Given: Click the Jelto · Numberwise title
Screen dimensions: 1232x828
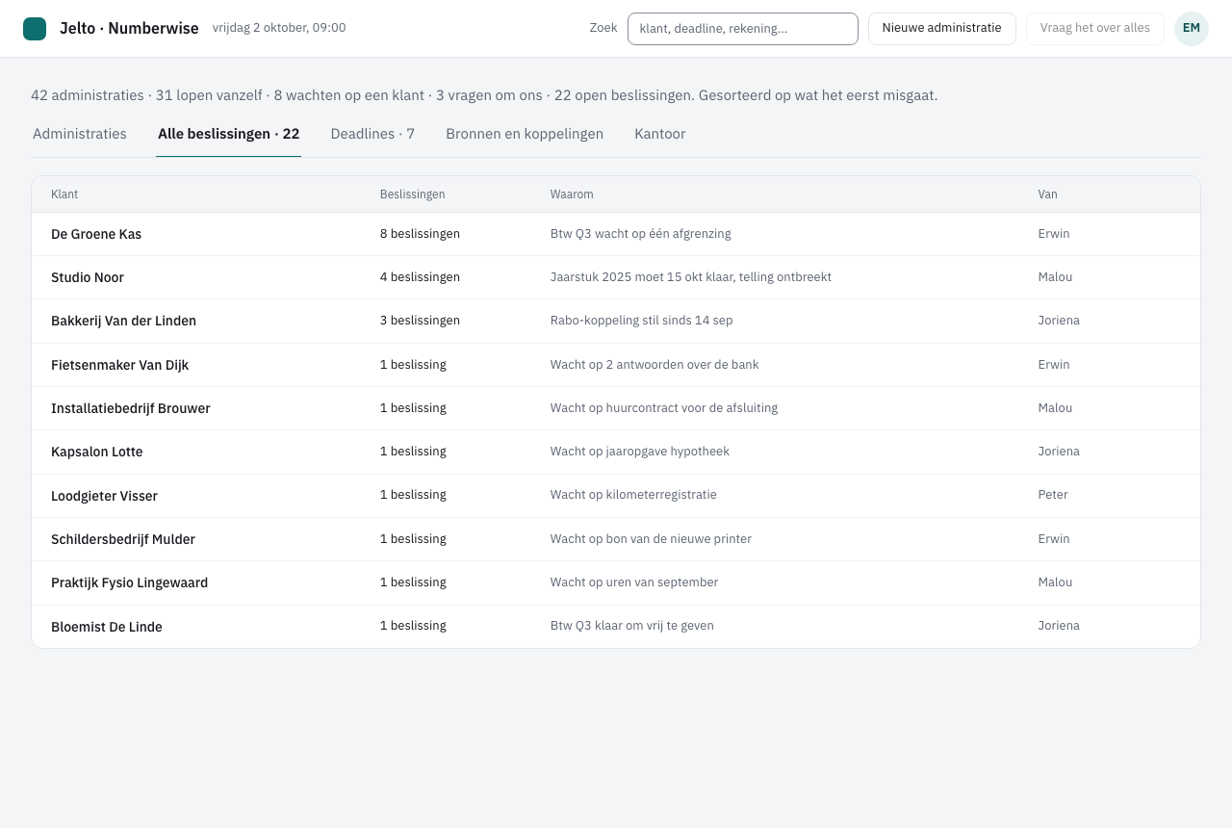Looking at the screenshot, I should [129, 29].
